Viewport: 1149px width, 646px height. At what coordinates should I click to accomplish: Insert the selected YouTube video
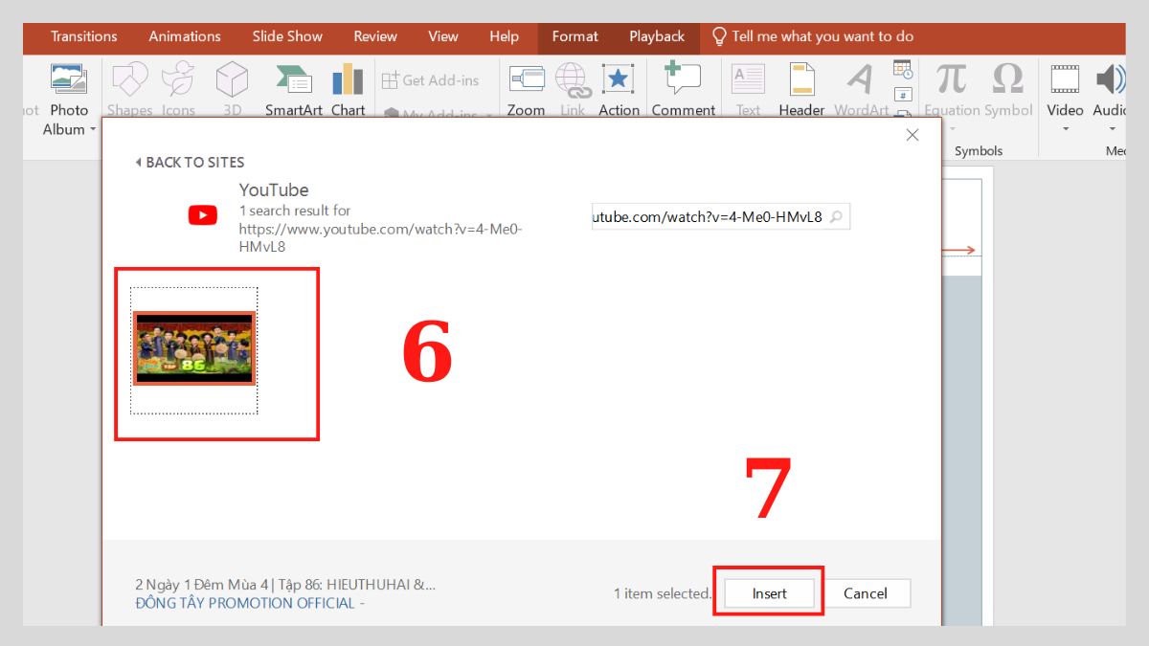pyautogui.click(x=769, y=592)
